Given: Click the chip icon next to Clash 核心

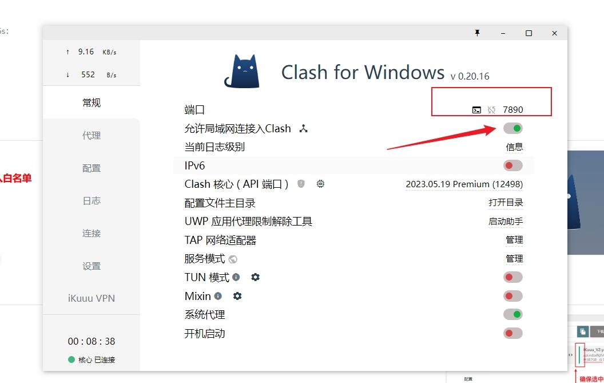Looking at the screenshot, I should click(320, 184).
